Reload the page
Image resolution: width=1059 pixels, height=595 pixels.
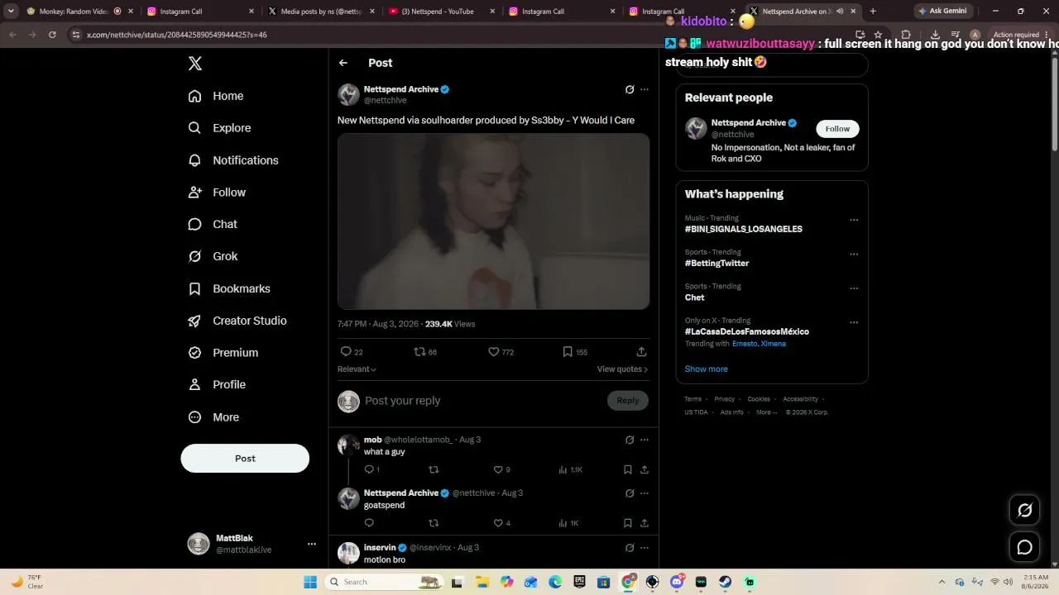click(52, 35)
